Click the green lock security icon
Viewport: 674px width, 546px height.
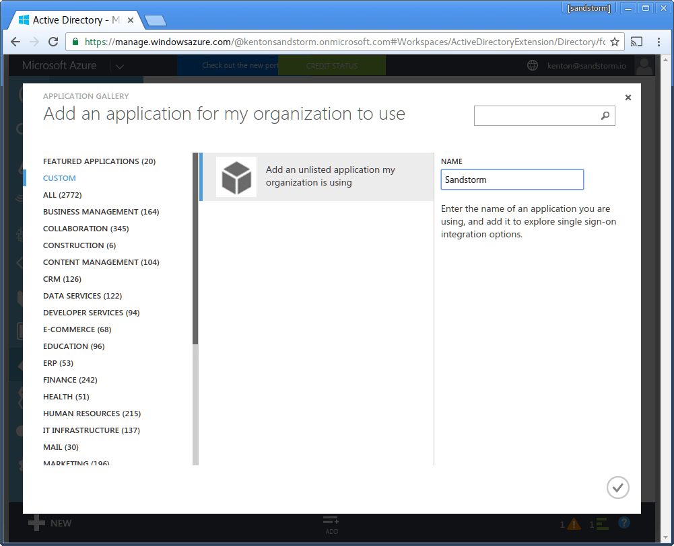75,42
